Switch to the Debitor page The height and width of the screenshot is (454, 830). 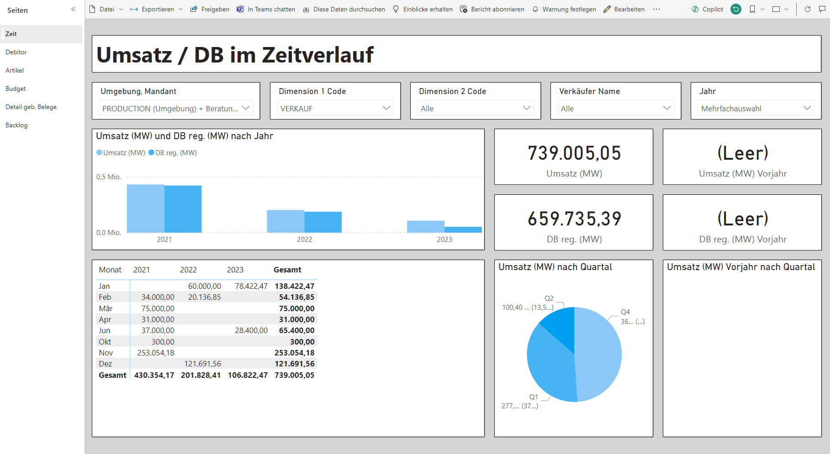point(16,52)
